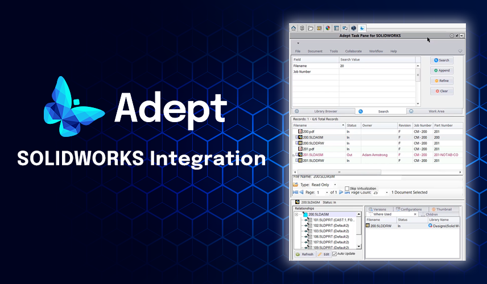The height and width of the screenshot is (284, 487).
Task: Select 101.SLDPRT in the Relationships tree
Action: [333, 220]
